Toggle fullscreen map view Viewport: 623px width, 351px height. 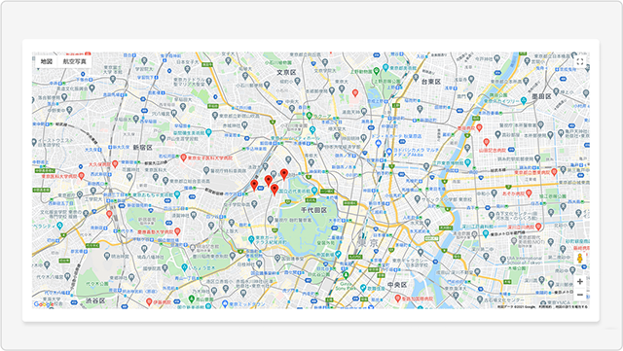[580, 61]
